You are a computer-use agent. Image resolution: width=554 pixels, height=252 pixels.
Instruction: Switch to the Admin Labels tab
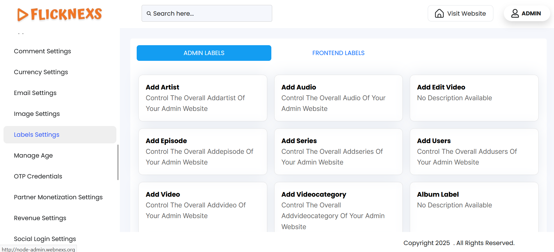(x=204, y=53)
